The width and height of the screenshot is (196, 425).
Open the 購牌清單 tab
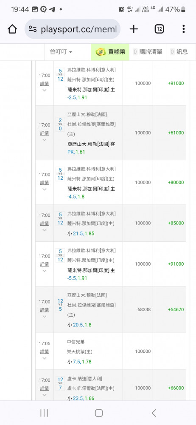[x=148, y=52]
